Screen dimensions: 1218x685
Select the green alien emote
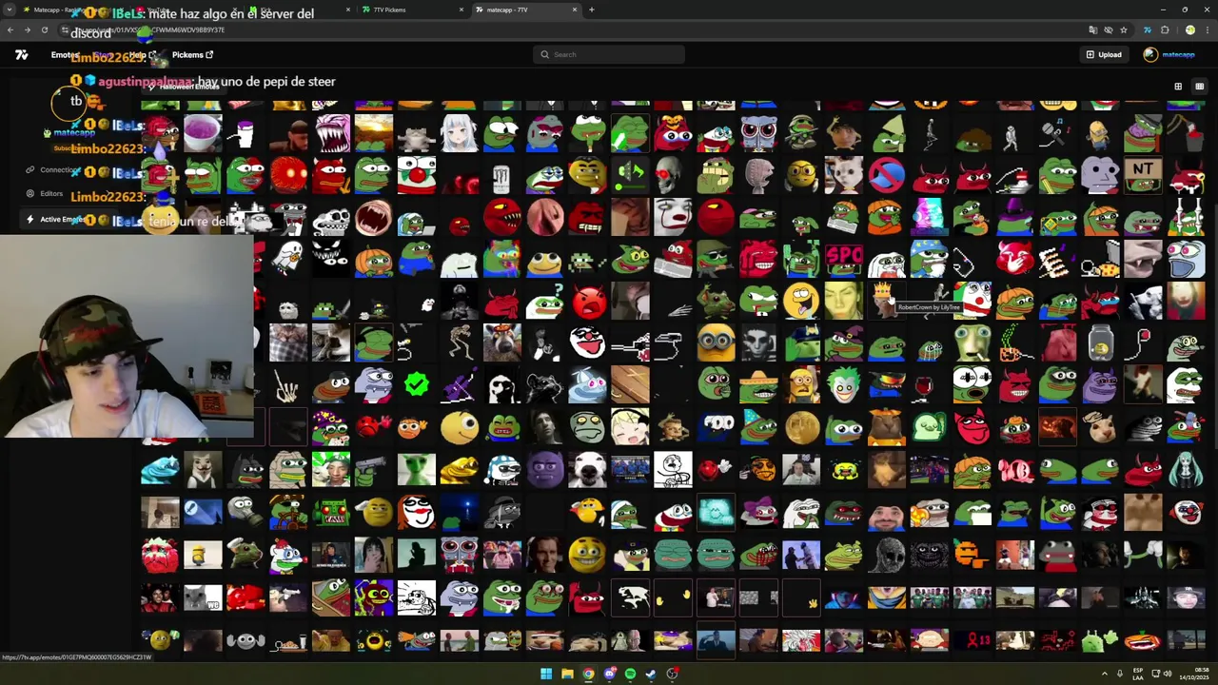point(416,469)
